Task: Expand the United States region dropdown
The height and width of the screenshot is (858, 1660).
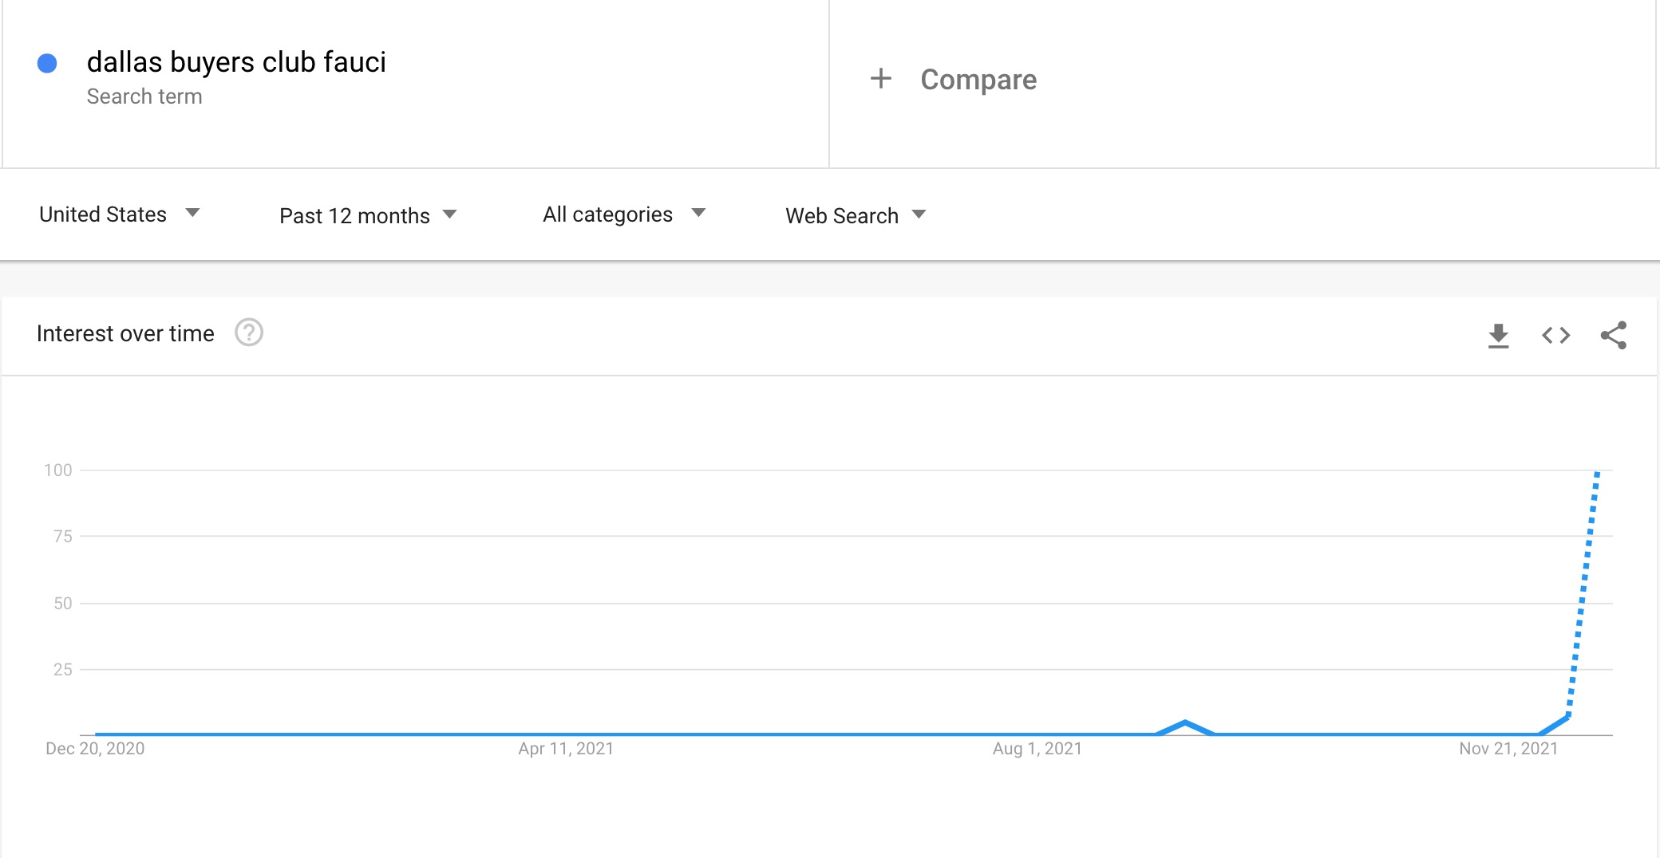Action: [119, 214]
